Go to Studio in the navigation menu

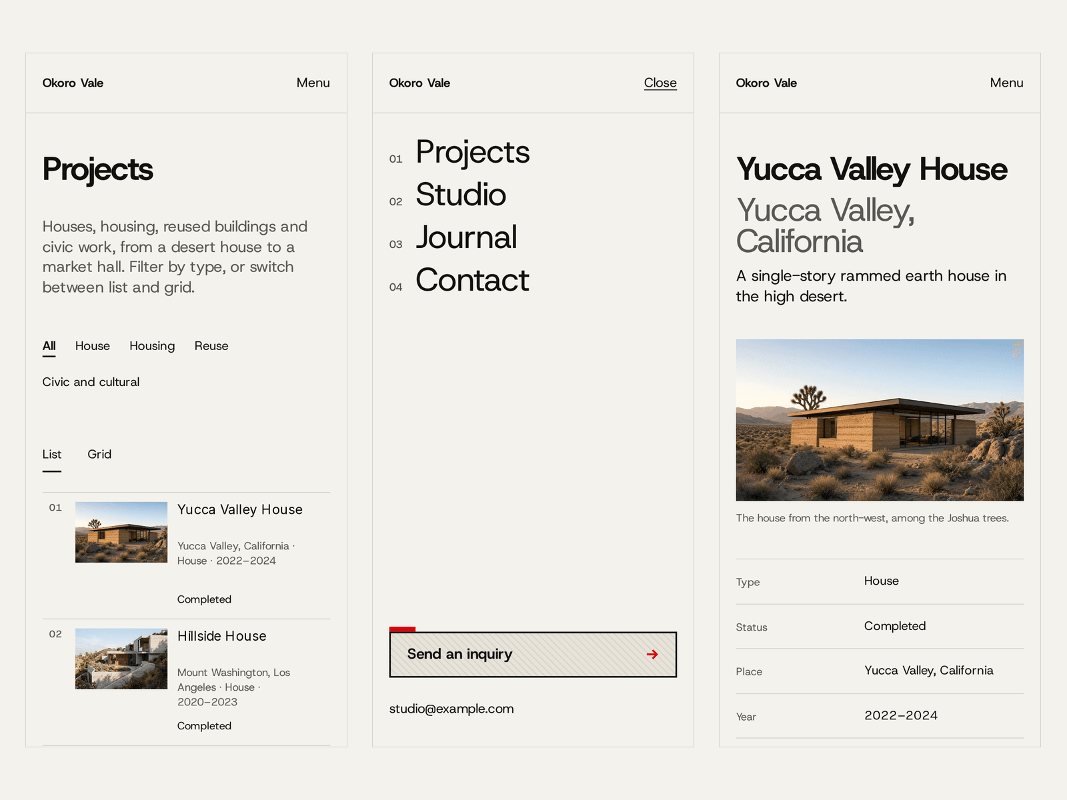(461, 195)
